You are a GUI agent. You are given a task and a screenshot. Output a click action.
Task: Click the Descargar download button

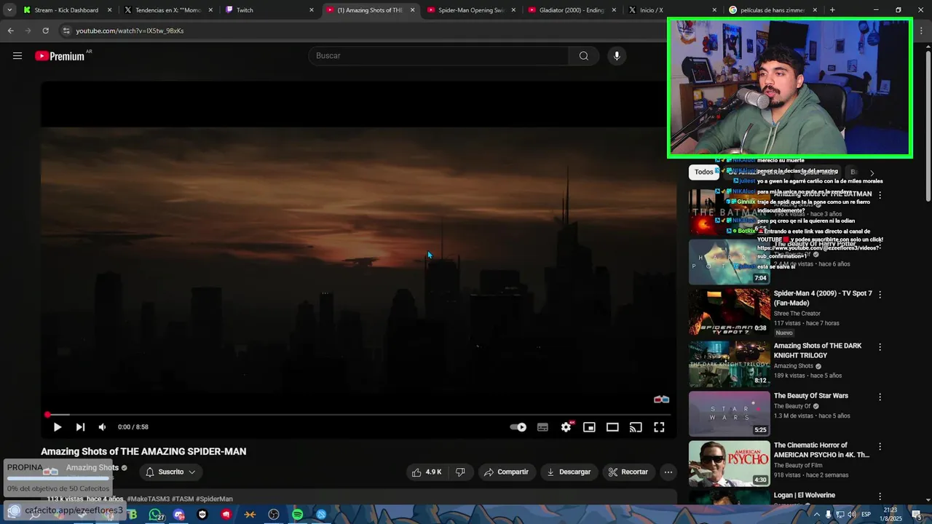568,472
